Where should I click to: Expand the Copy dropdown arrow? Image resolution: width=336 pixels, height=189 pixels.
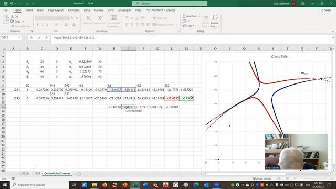[23, 22]
